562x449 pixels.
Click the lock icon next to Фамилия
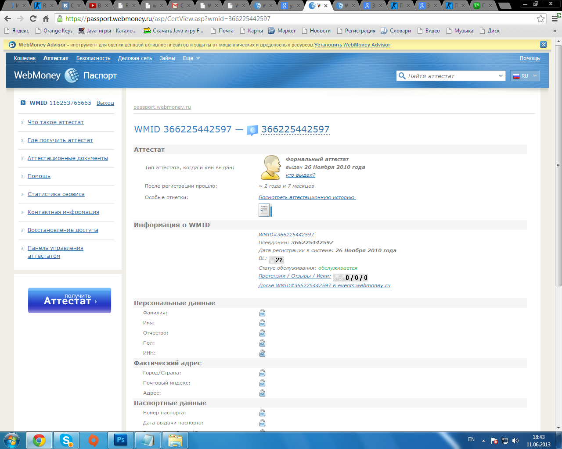pyautogui.click(x=262, y=313)
